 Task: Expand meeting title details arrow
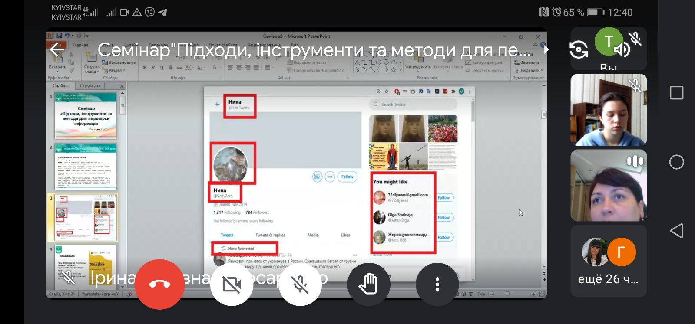(546, 49)
